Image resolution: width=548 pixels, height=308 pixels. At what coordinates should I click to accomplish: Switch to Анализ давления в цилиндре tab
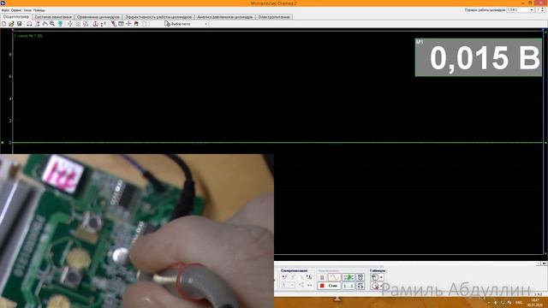tap(224, 17)
